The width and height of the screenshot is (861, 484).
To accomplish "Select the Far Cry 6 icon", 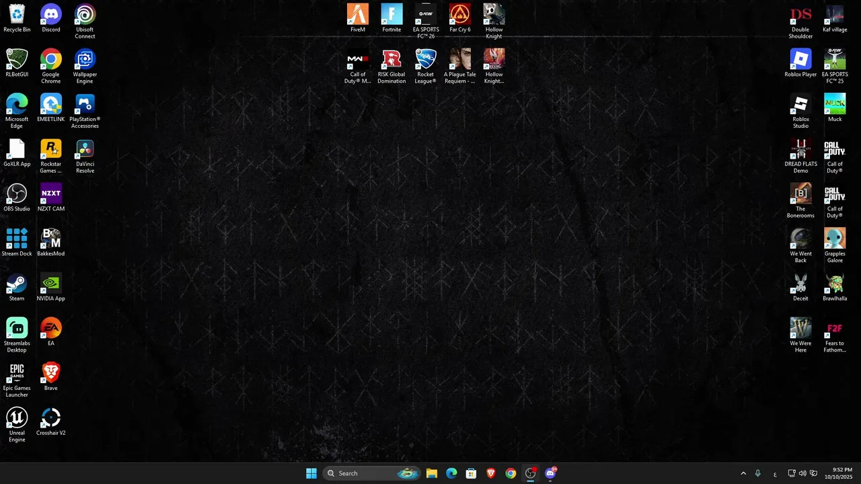I will point(460,18).
